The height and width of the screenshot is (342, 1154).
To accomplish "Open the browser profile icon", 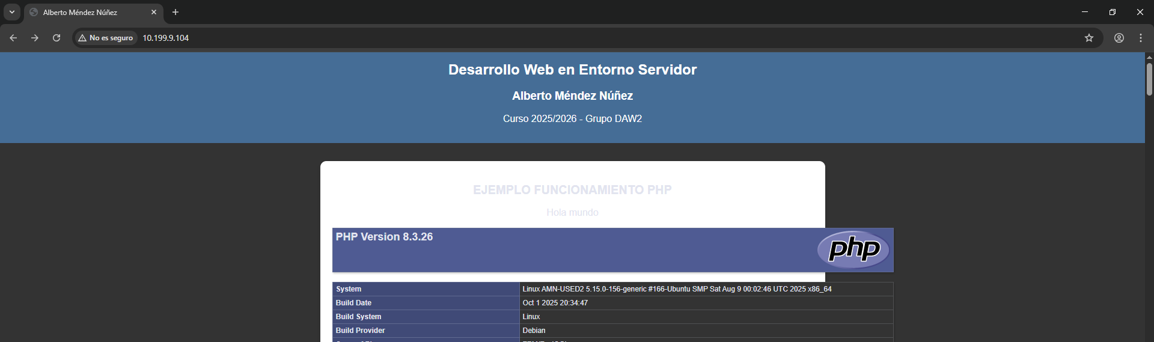I will click(1119, 38).
